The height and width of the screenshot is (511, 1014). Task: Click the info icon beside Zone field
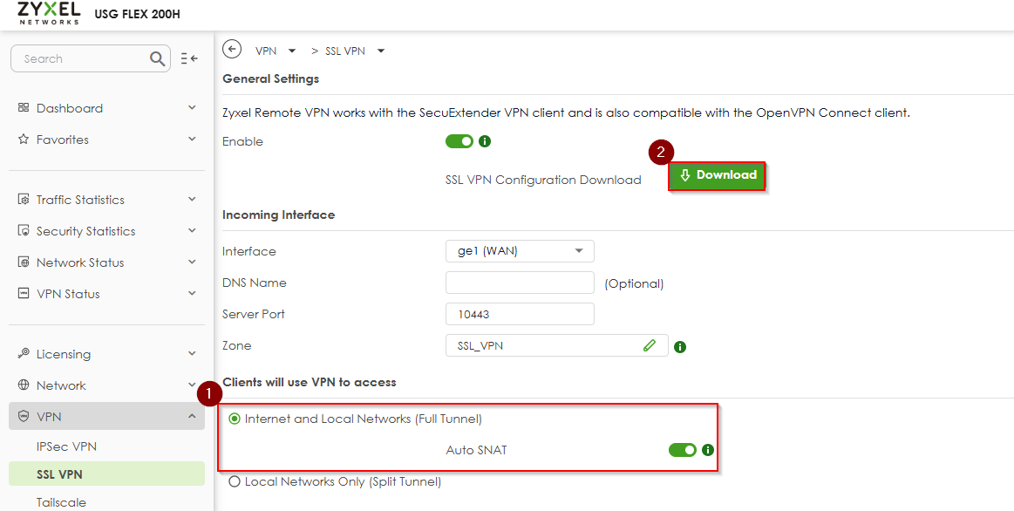point(680,347)
